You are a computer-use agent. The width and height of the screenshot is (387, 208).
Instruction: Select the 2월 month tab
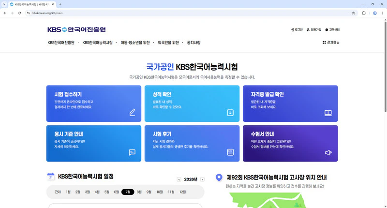(x=78, y=192)
